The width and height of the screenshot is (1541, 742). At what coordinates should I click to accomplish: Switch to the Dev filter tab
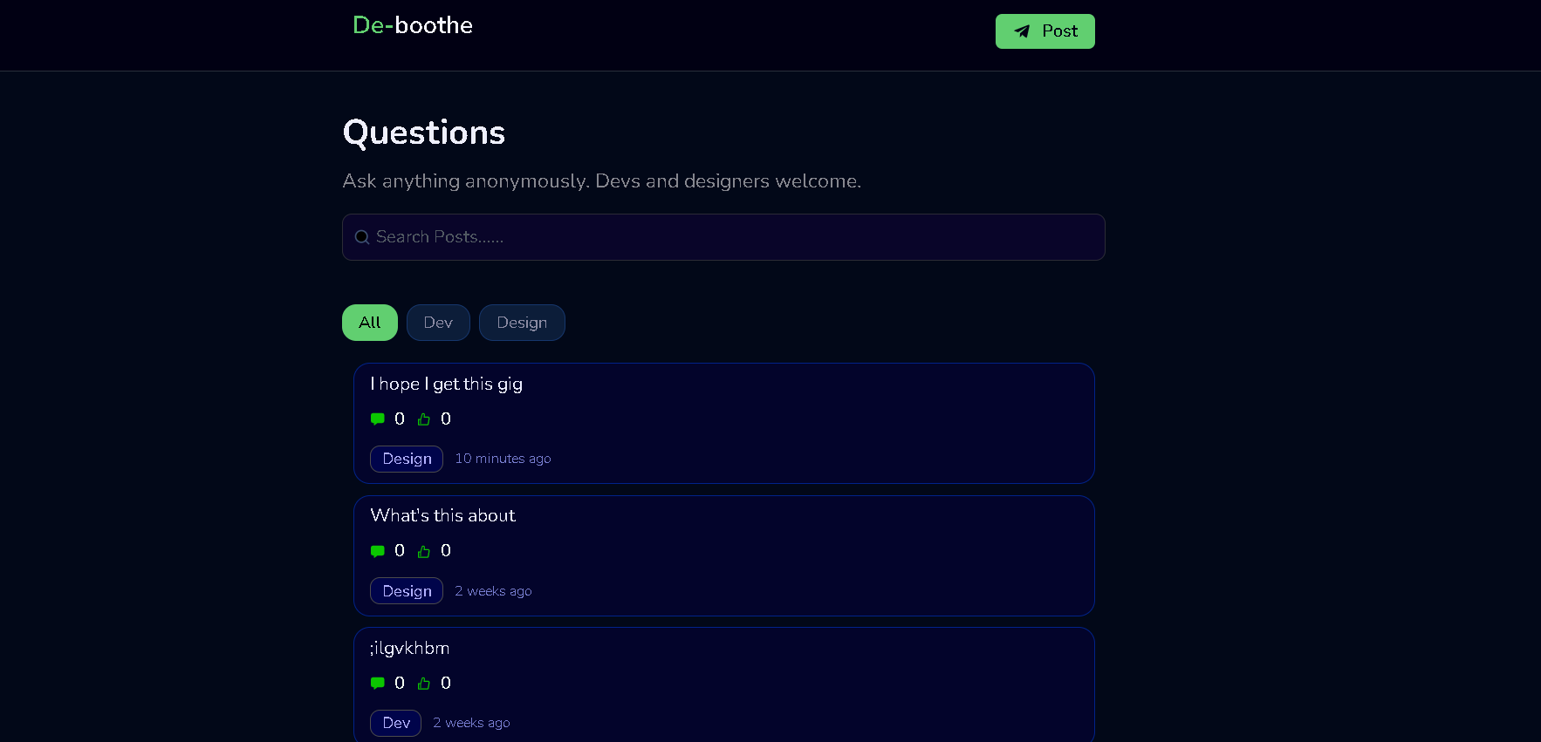[x=438, y=323]
